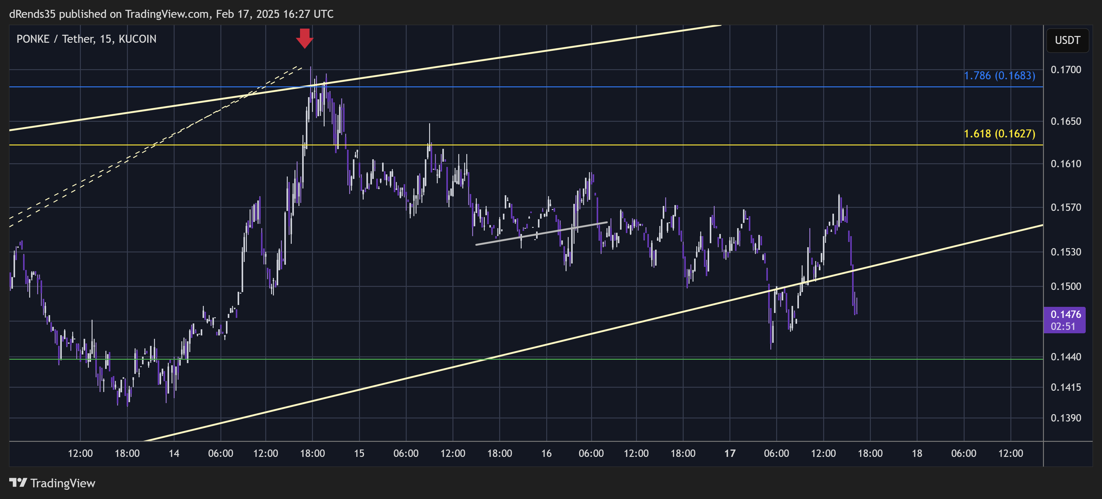Click the bold date label 17 on time axis
The height and width of the screenshot is (499, 1102).
pos(730,453)
